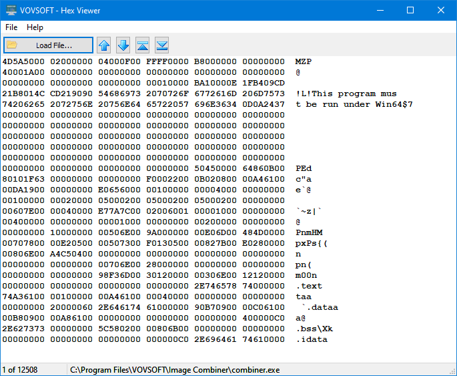Click hex value 98F36D00
This screenshot has height=376, width=457.
coord(119,275)
